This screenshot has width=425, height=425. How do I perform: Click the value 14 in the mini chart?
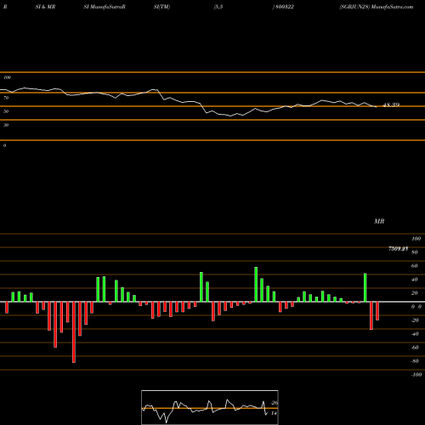click(274, 413)
